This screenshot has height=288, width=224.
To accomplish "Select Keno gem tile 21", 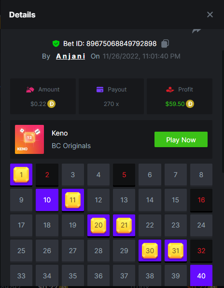I will point(124,225).
